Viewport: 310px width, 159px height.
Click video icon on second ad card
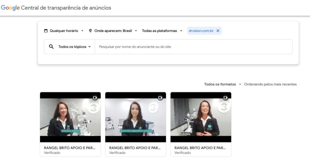(160, 98)
